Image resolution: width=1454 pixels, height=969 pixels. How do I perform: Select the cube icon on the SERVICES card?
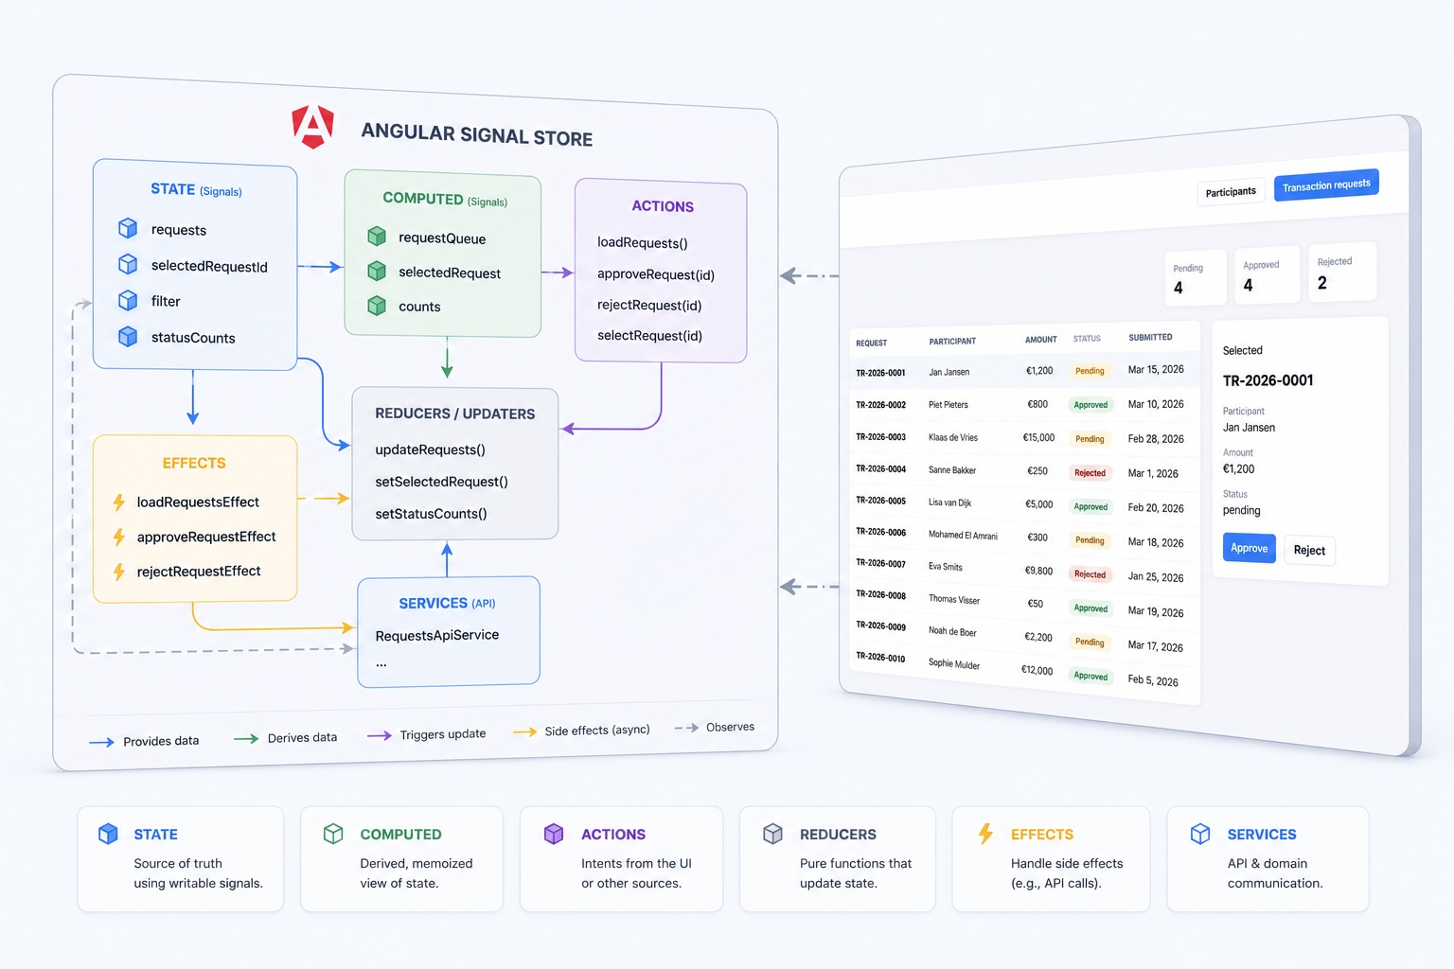pyautogui.click(x=1200, y=833)
